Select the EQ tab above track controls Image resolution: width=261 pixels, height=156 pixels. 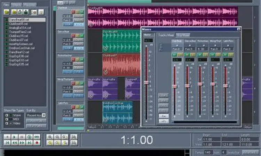[x=66, y=3]
